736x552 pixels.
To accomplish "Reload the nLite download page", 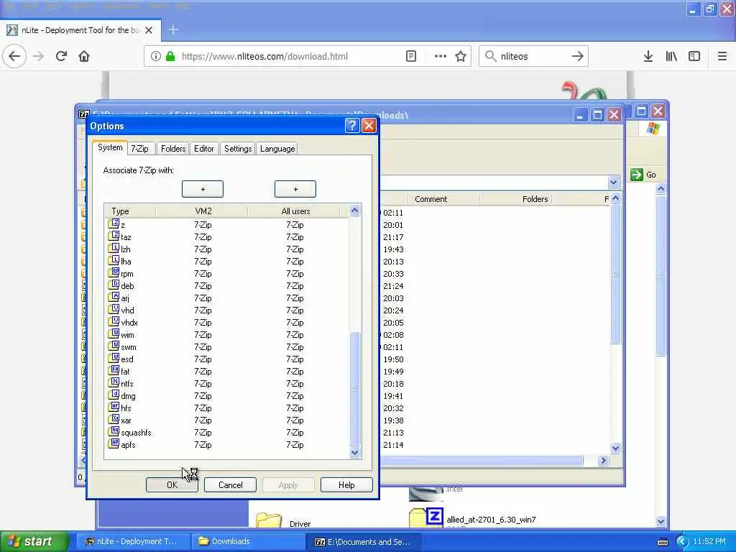I will pyautogui.click(x=61, y=56).
